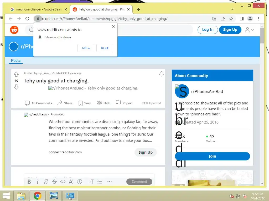Hide the post
The height and width of the screenshot is (201, 269).
(104, 103)
